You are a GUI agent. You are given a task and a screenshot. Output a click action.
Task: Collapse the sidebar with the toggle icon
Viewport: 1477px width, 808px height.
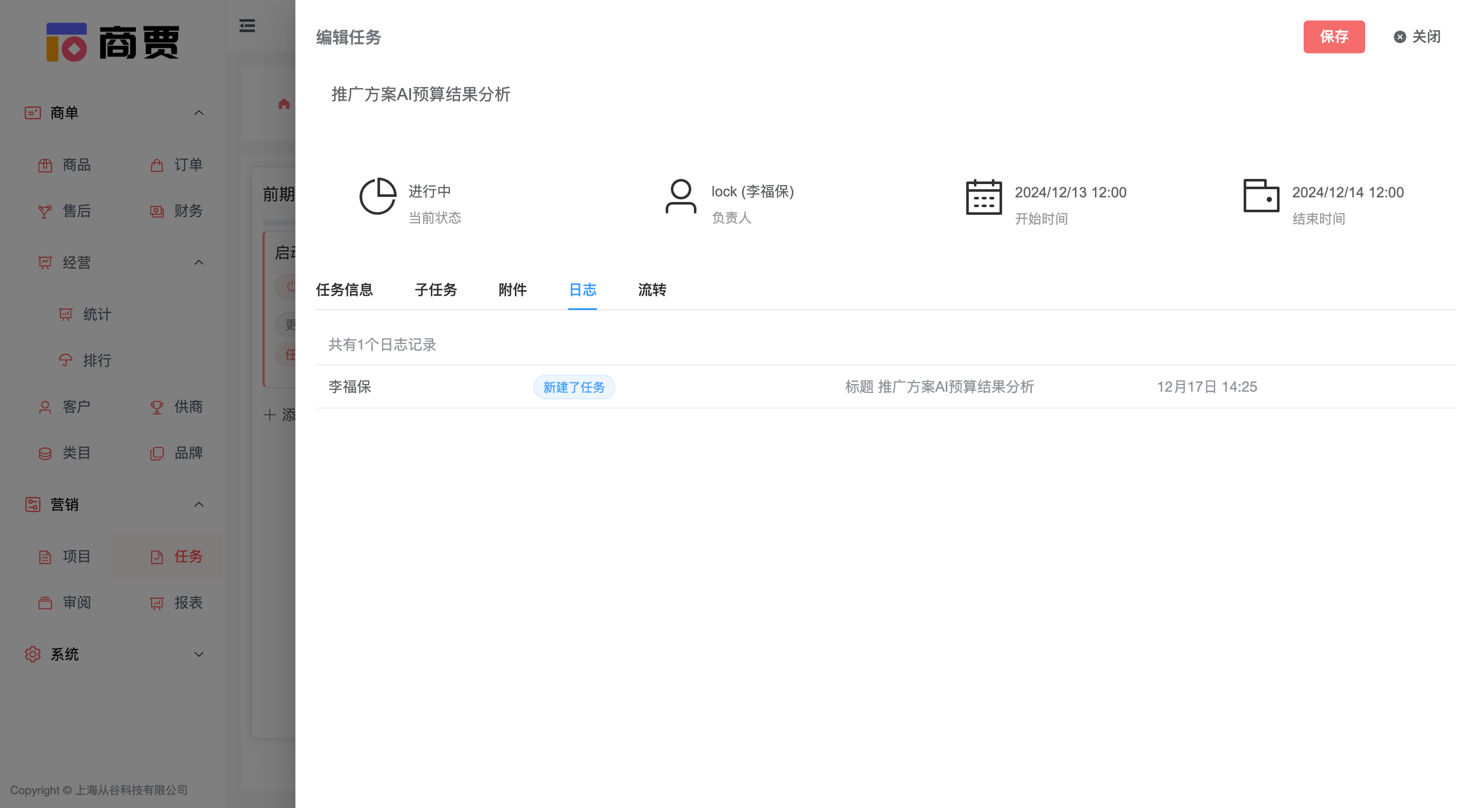click(x=247, y=26)
